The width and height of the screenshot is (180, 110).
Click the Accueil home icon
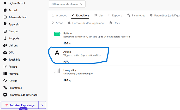[5, 10]
